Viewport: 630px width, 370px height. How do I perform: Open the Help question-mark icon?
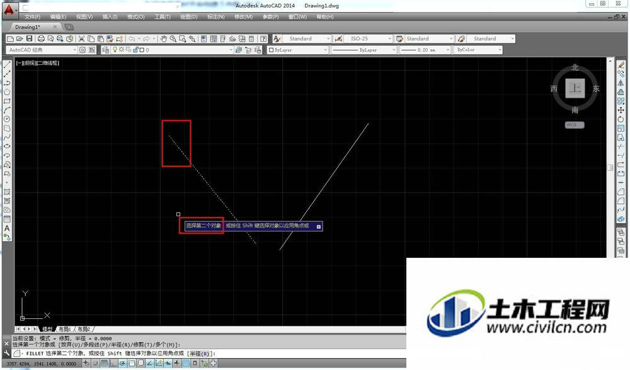click(263, 38)
